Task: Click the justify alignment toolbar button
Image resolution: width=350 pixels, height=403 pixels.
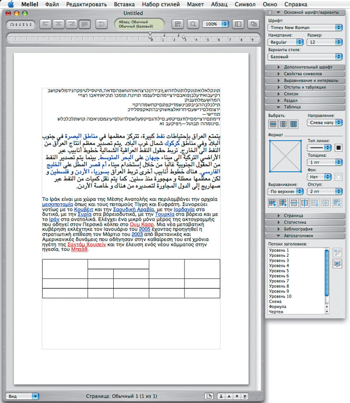Action: (x=86, y=24)
